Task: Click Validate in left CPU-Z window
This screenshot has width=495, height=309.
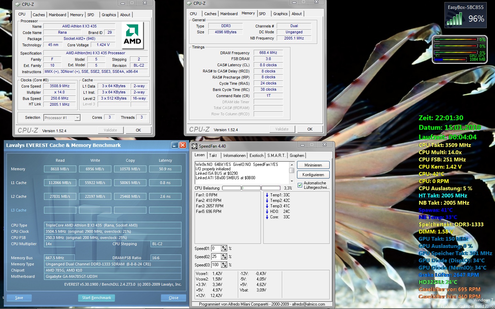Action: (x=110, y=130)
